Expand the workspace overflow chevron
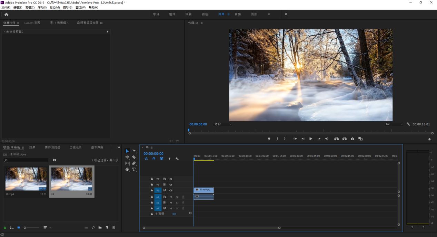 (x=286, y=14)
